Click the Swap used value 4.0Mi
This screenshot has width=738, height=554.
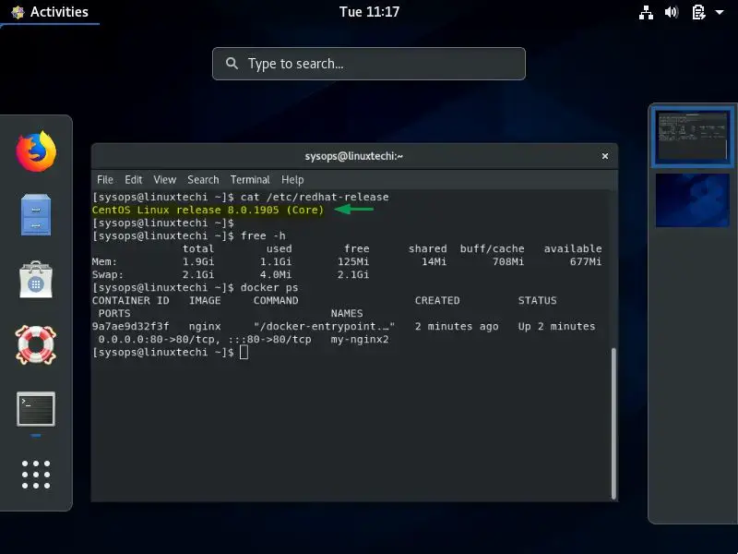point(276,274)
